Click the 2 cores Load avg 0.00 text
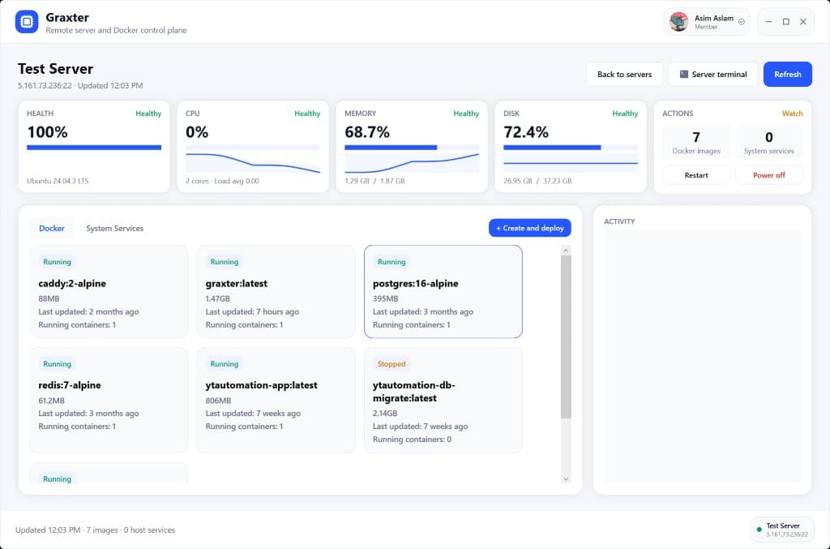 click(222, 181)
